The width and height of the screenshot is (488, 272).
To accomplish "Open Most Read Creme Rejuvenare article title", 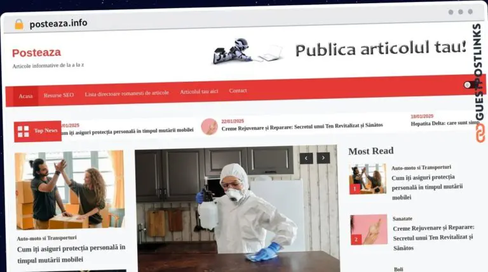I will coord(433,238).
